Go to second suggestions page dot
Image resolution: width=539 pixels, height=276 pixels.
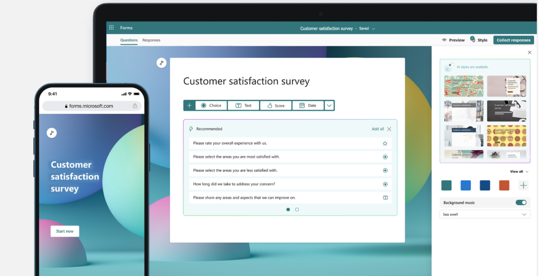pos(297,209)
